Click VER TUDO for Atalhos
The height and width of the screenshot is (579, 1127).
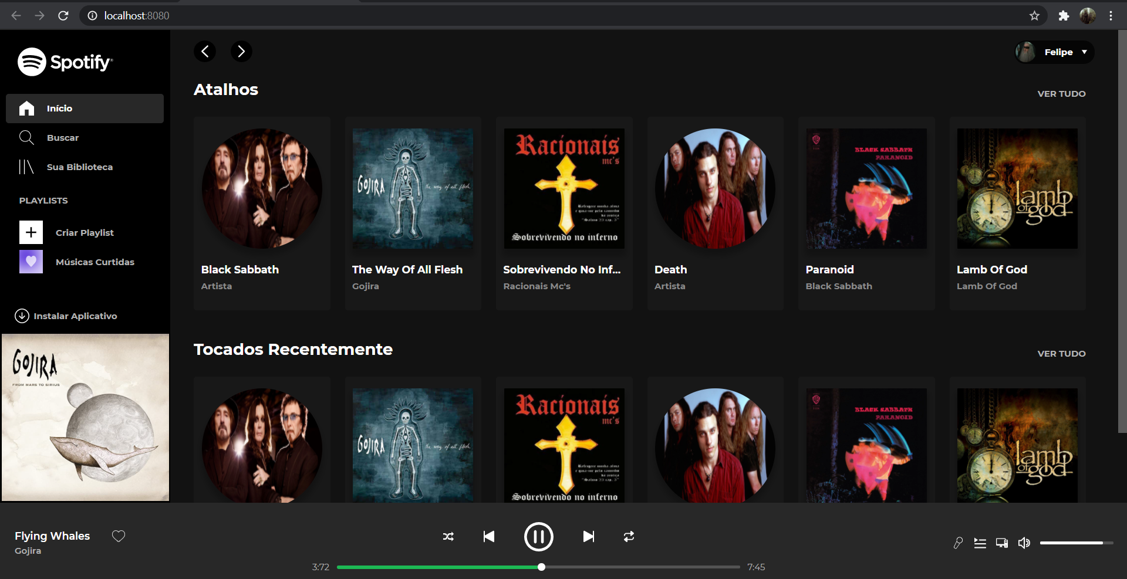(1061, 94)
